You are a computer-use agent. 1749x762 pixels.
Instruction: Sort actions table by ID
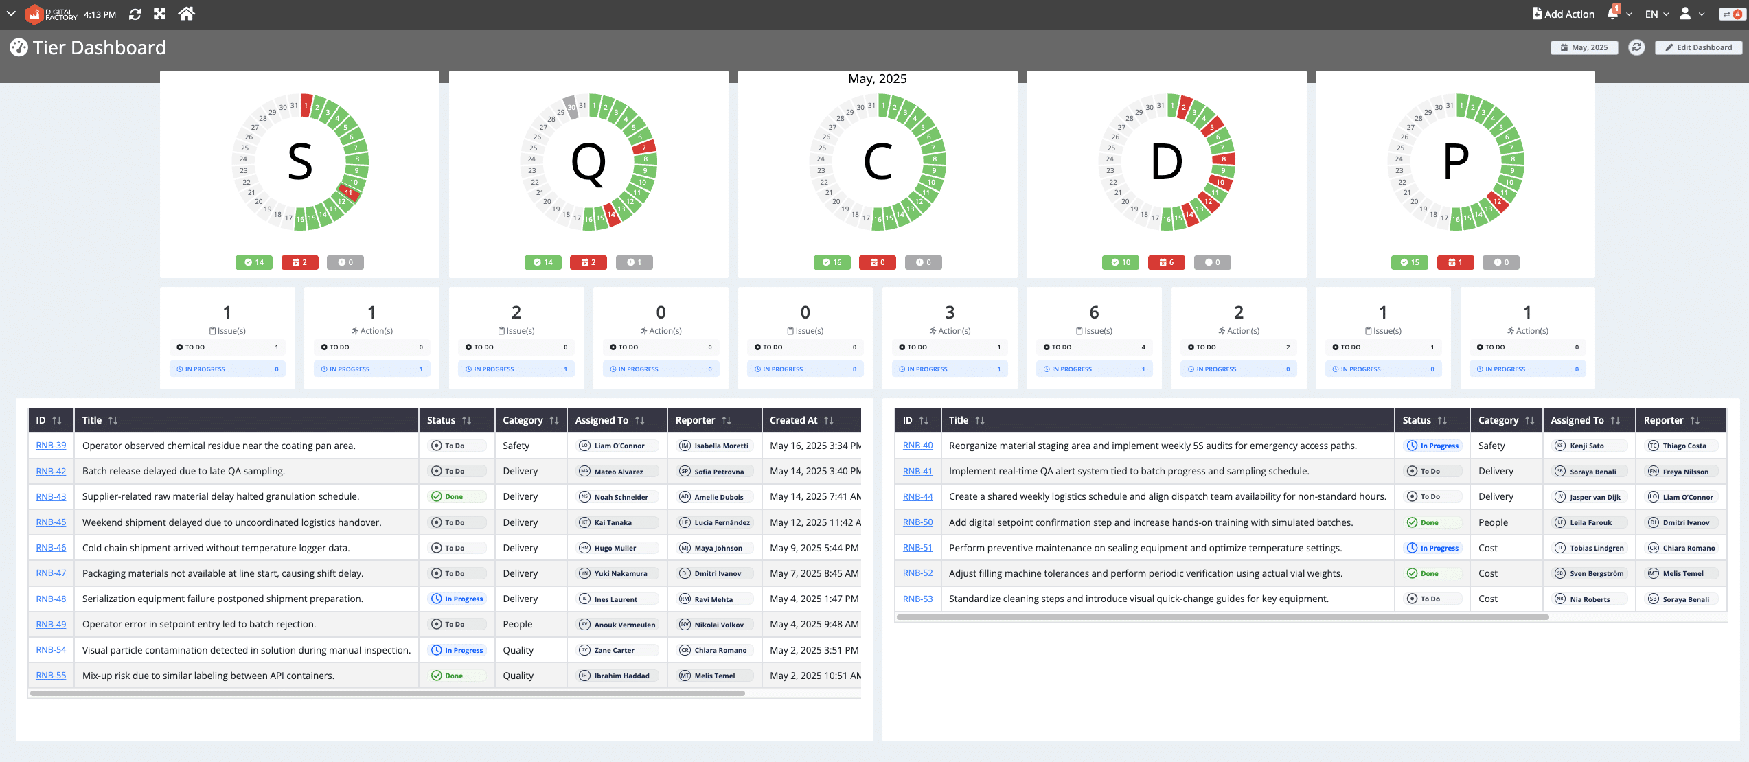click(x=924, y=420)
